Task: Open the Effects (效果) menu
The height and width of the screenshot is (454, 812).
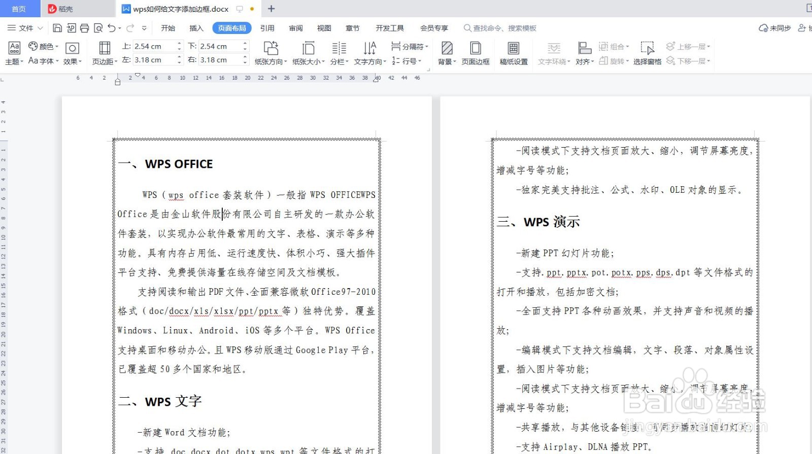Action: (x=72, y=53)
